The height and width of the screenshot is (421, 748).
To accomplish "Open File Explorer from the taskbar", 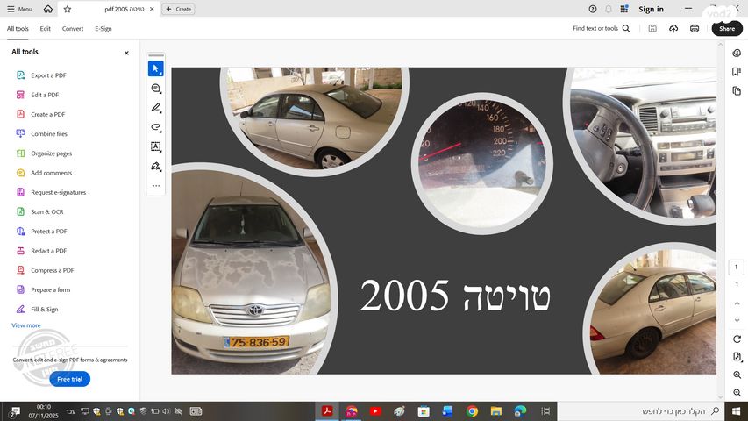I will pos(496,411).
